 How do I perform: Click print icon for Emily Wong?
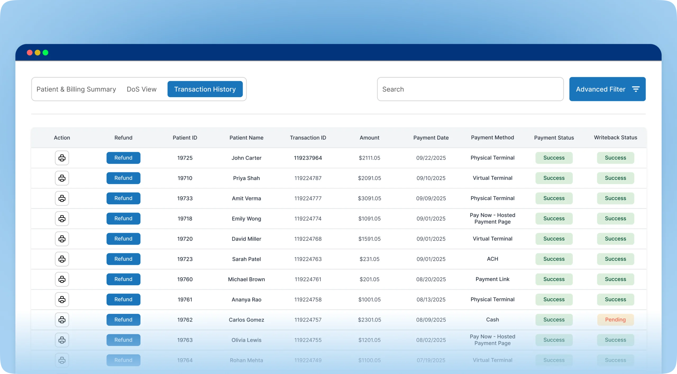coord(62,219)
